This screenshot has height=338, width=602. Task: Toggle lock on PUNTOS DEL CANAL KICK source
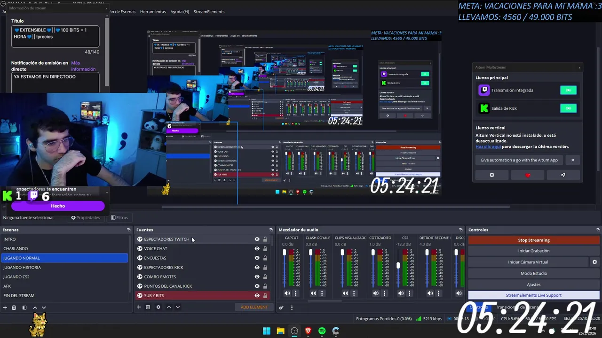[x=265, y=286]
